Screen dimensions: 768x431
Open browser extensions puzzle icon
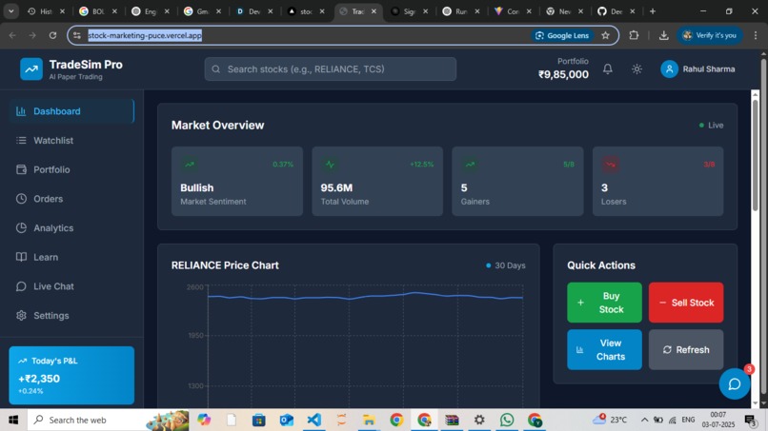click(x=634, y=35)
